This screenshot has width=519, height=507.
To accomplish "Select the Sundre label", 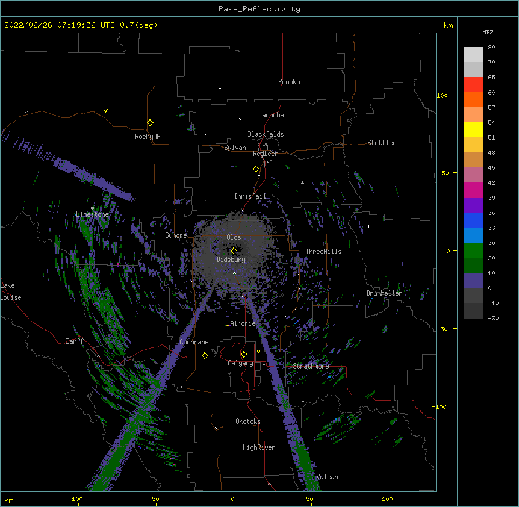I will 176,235.
